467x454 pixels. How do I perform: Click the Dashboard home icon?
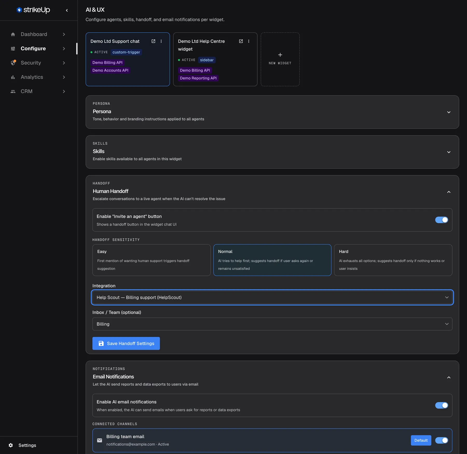pyautogui.click(x=13, y=34)
